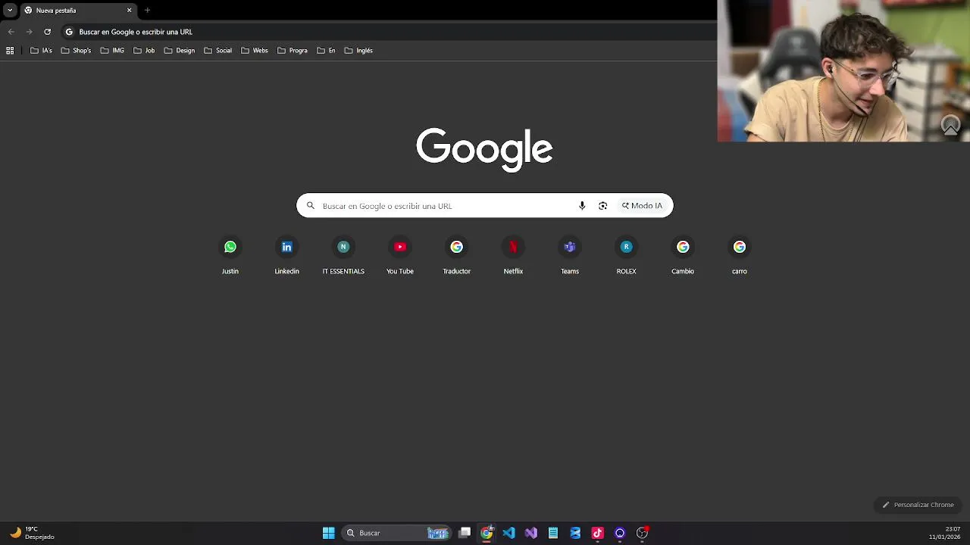Open the Inglés bookmarks folder
This screenshot has width=970, height=545.
pyautogui.click(x=358, y=51)
